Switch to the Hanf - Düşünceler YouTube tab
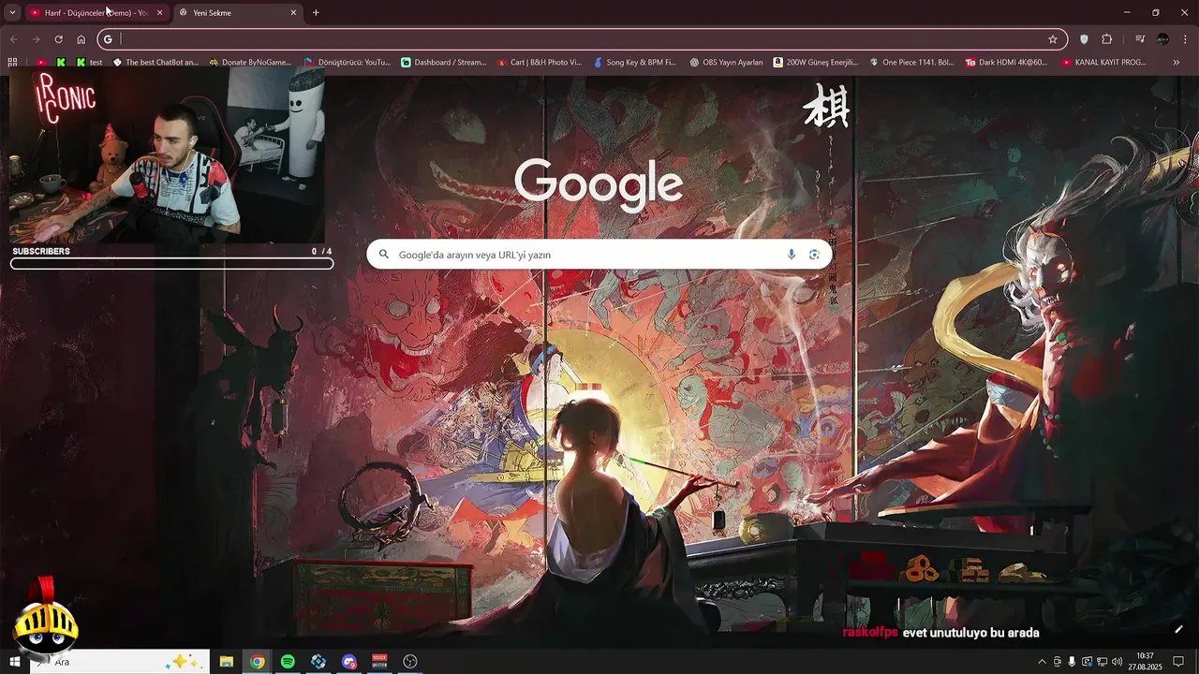This screenshot has height=674, width=1199. coord(95,13)
